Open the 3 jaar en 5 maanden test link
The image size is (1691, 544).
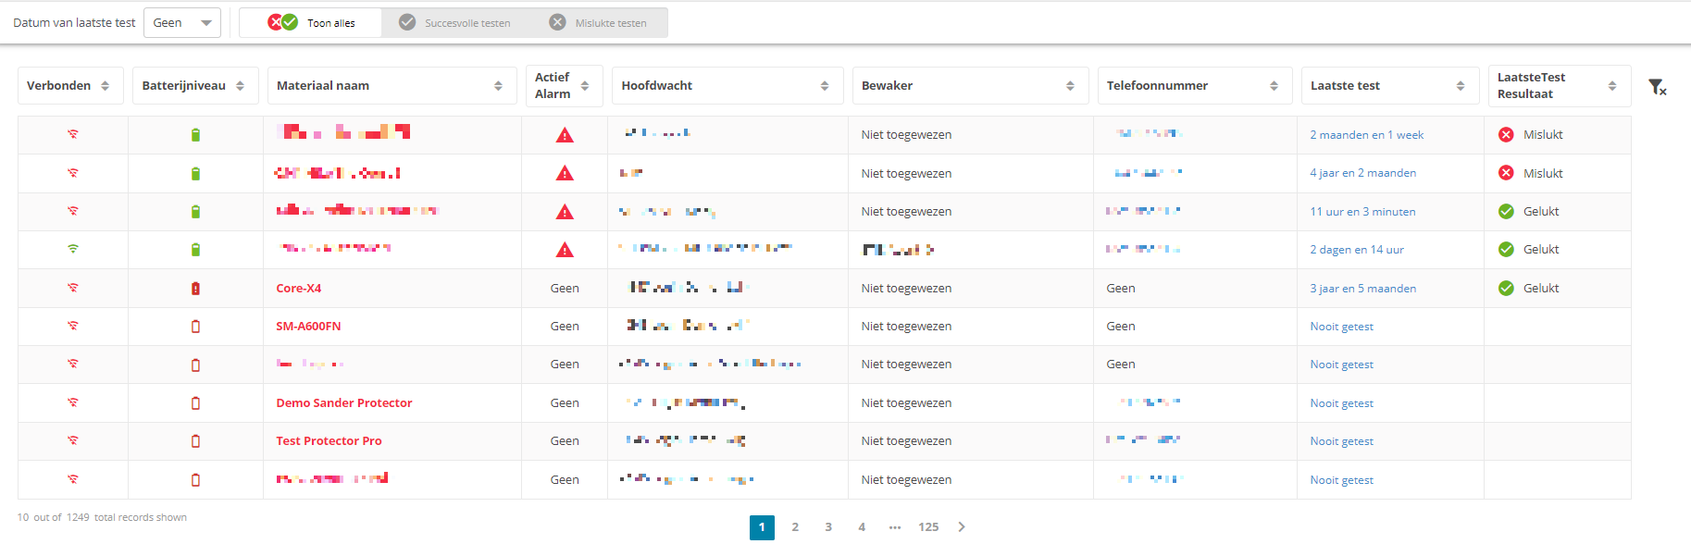[x=1362, y=289]
